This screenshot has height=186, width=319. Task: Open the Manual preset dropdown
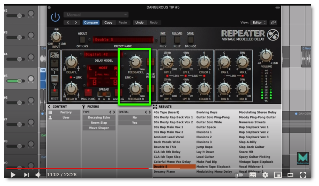(x=96, y=15)
